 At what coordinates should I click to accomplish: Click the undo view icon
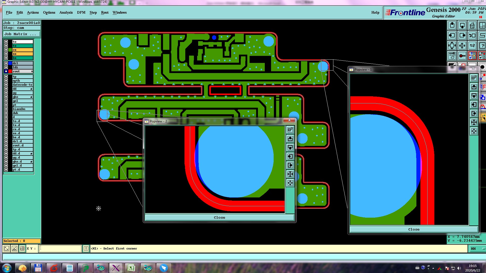click(472, 35)
